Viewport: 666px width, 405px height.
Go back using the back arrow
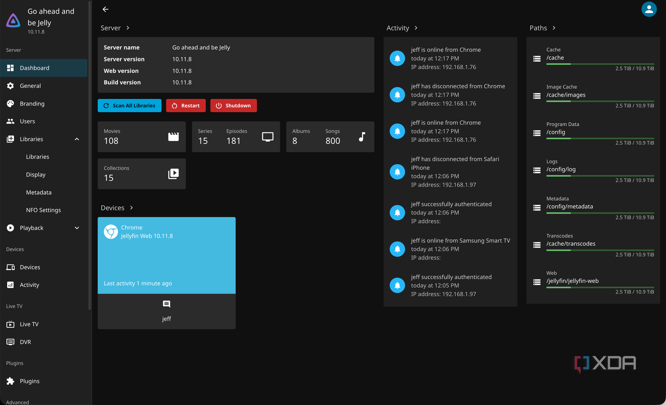point(105,9)
